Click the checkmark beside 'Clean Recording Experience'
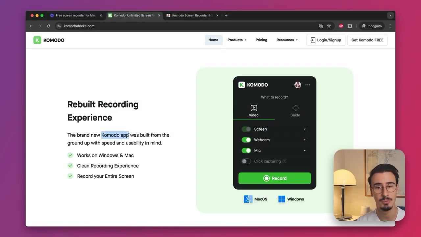The image size is (421, 237). [x=70, y=166]
